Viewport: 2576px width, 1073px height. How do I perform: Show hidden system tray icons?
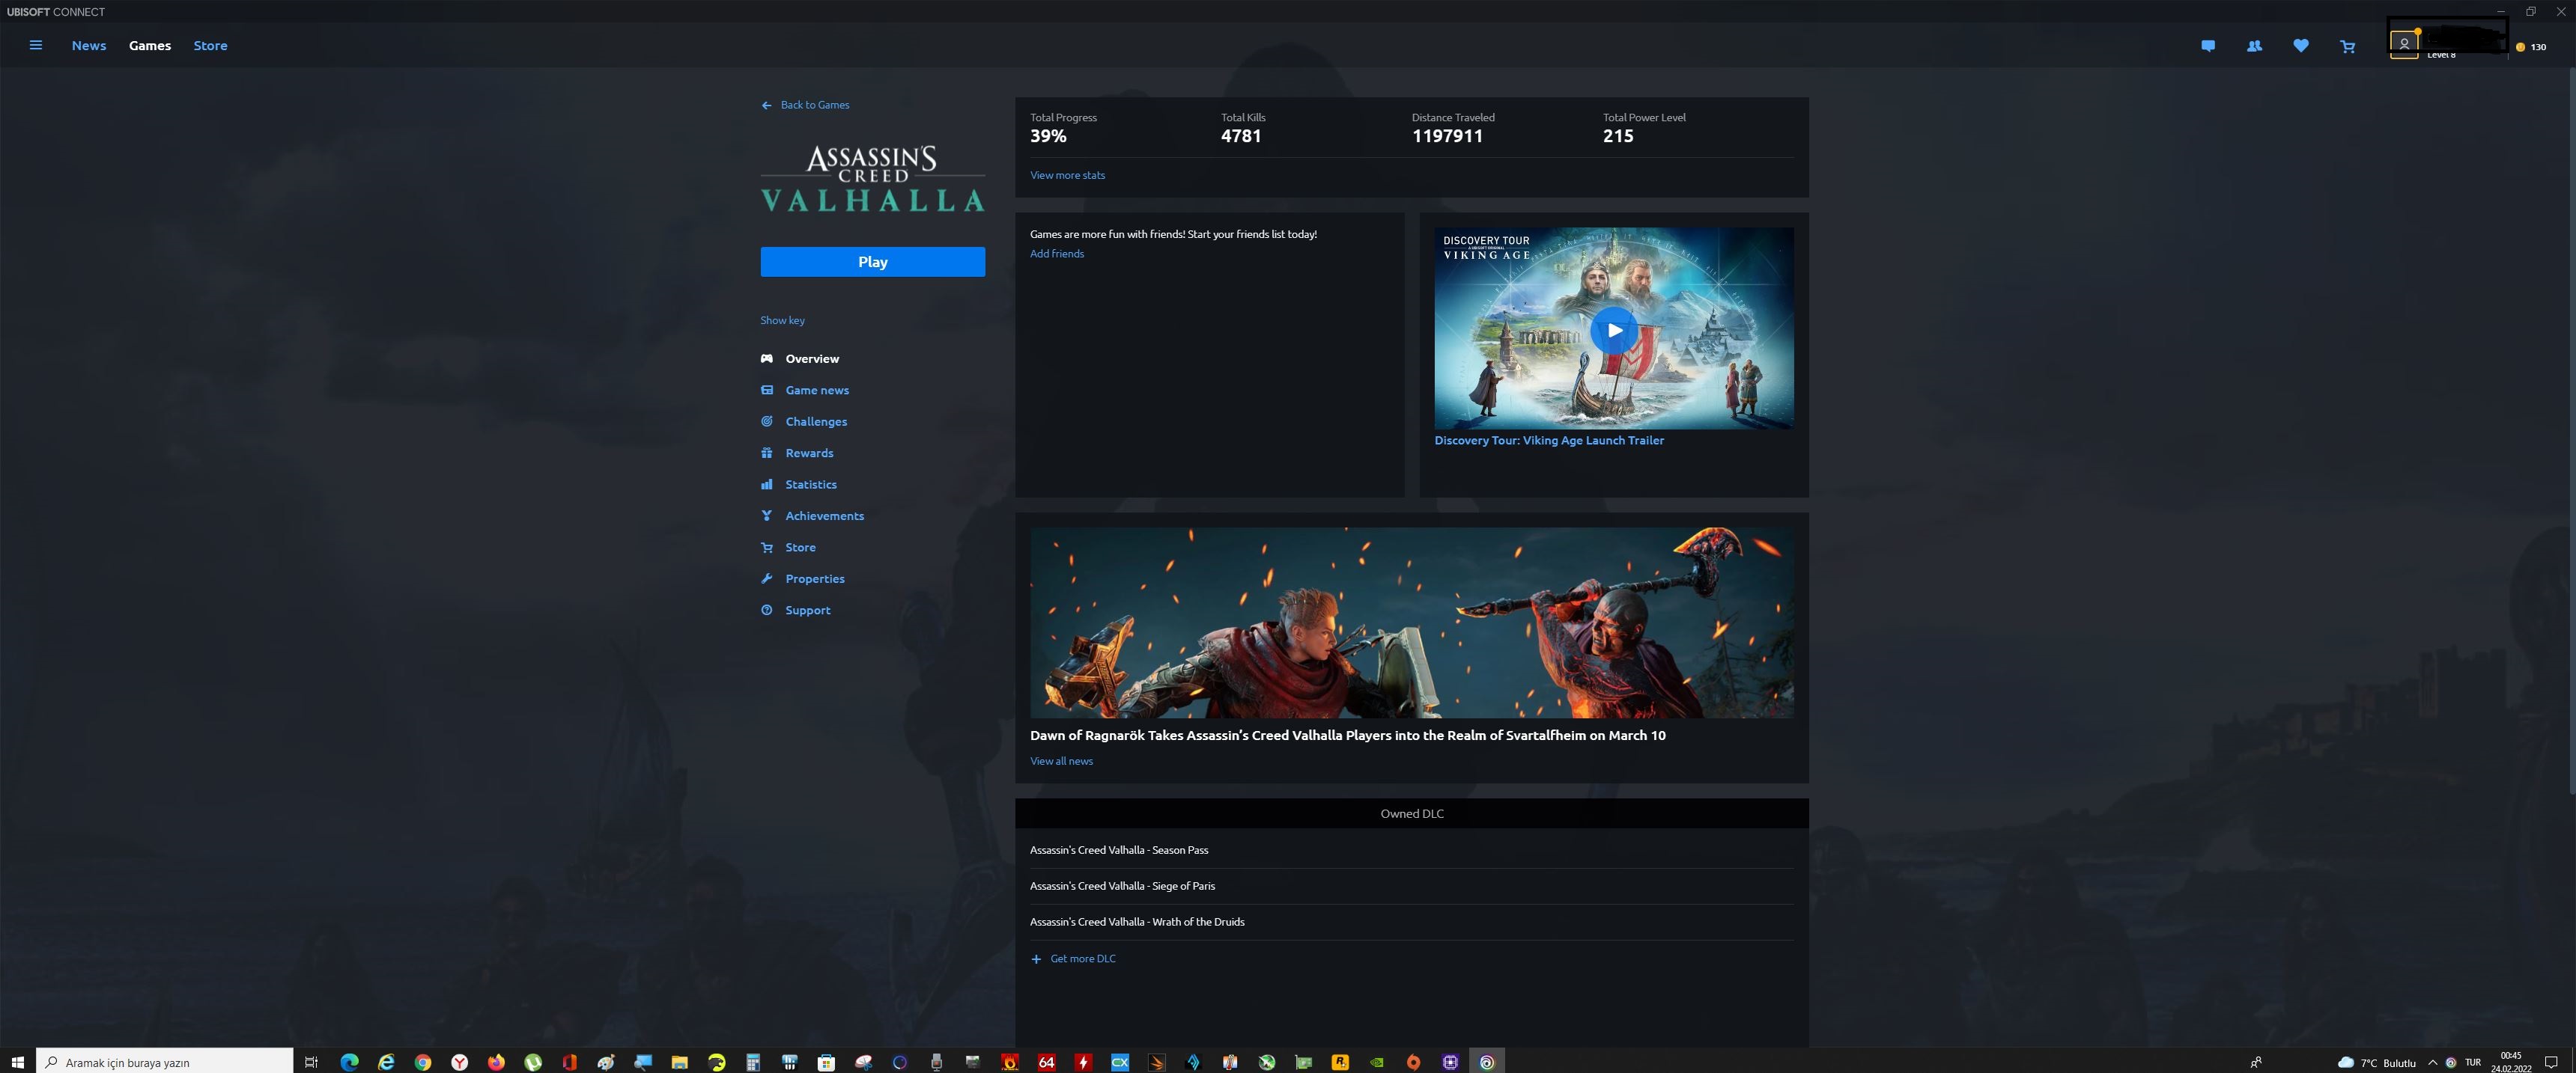pos(2432,1062)
